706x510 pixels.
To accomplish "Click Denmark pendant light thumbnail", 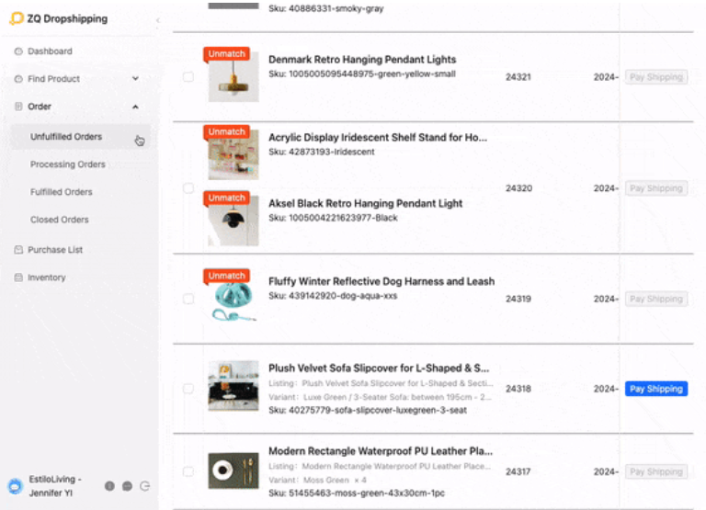I will pos(233,77).
